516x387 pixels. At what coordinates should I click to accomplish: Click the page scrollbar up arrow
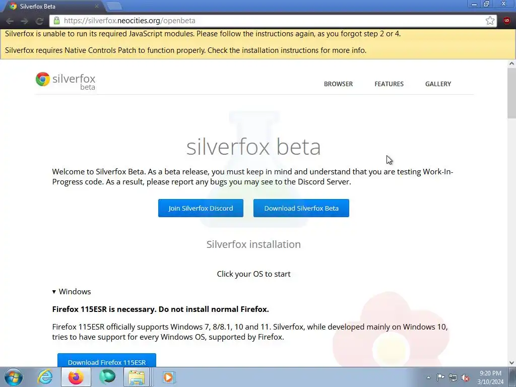511,64
